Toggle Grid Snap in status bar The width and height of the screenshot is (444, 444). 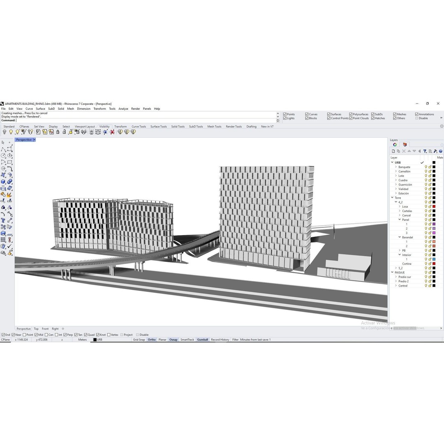139,340
